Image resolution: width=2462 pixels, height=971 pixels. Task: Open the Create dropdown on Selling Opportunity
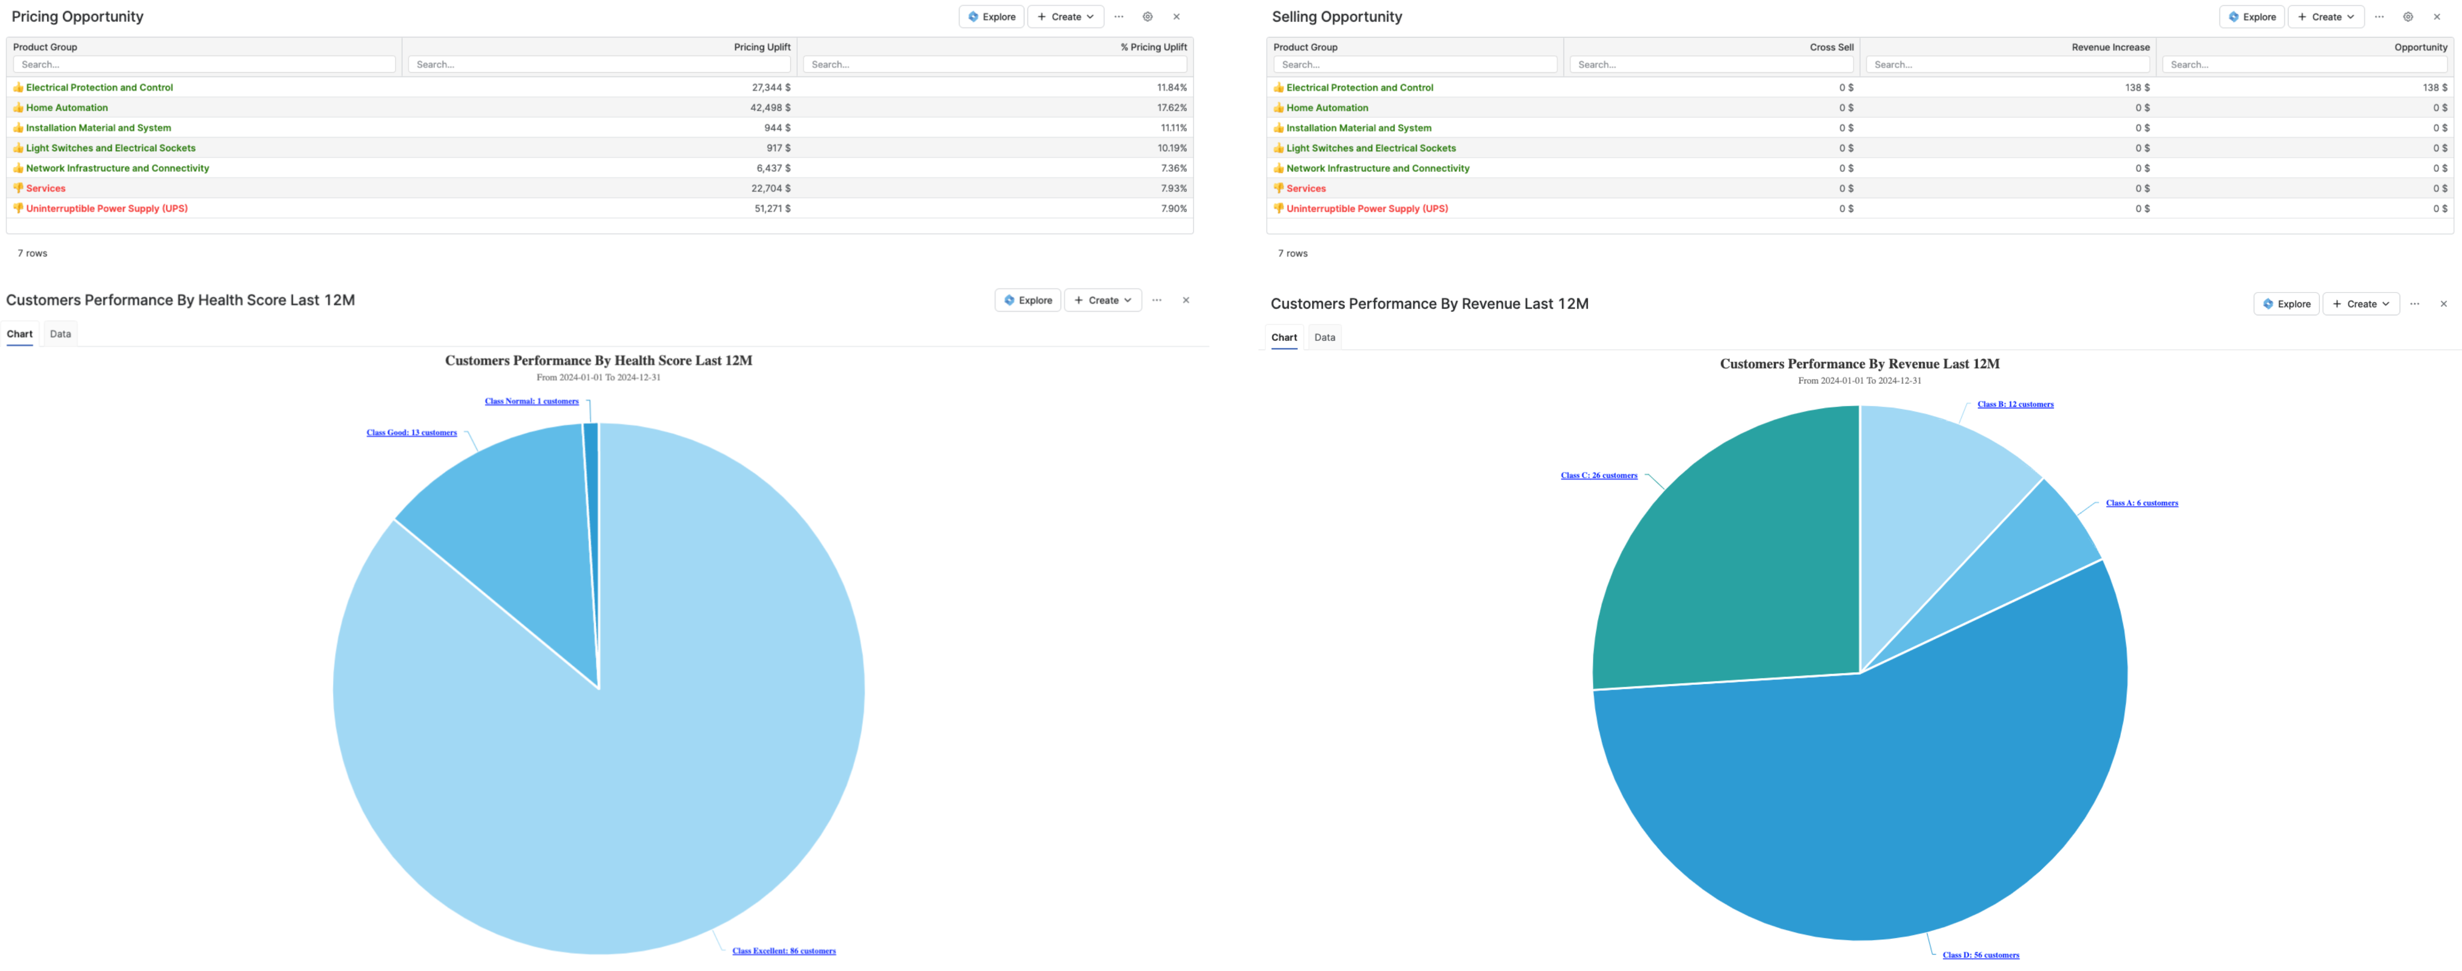pos(2325,16)
